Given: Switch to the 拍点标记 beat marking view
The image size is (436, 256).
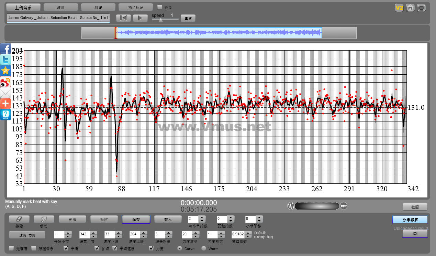Looking at the screenshot, I should 135,7.
